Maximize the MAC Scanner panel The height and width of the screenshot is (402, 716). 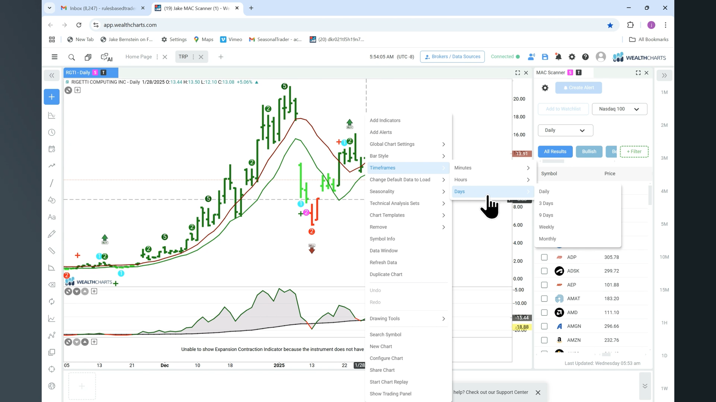pyautogui.click(x=638, y=73)
